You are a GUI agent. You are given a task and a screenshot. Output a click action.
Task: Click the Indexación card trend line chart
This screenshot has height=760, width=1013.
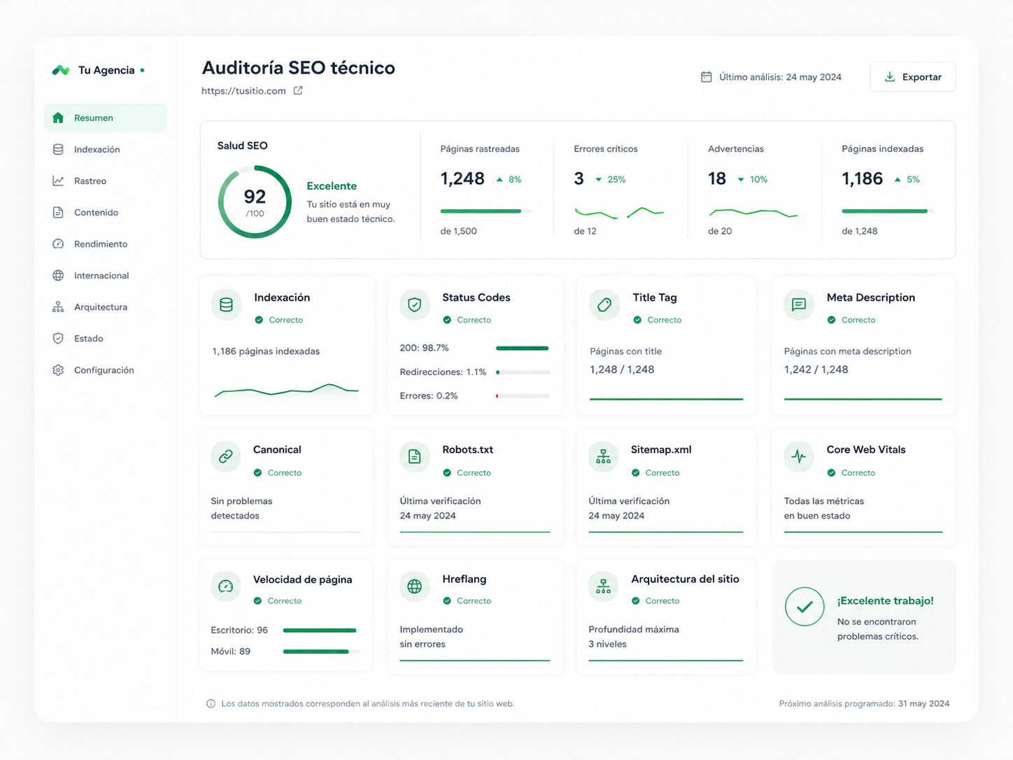pyautogui.click(x=287, y=390)
